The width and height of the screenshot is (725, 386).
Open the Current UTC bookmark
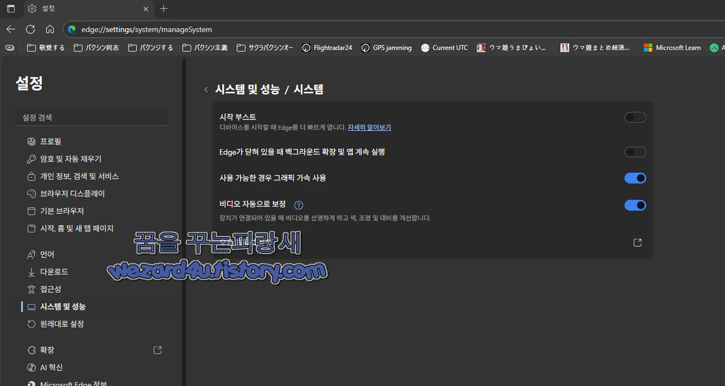pos(445,48)
